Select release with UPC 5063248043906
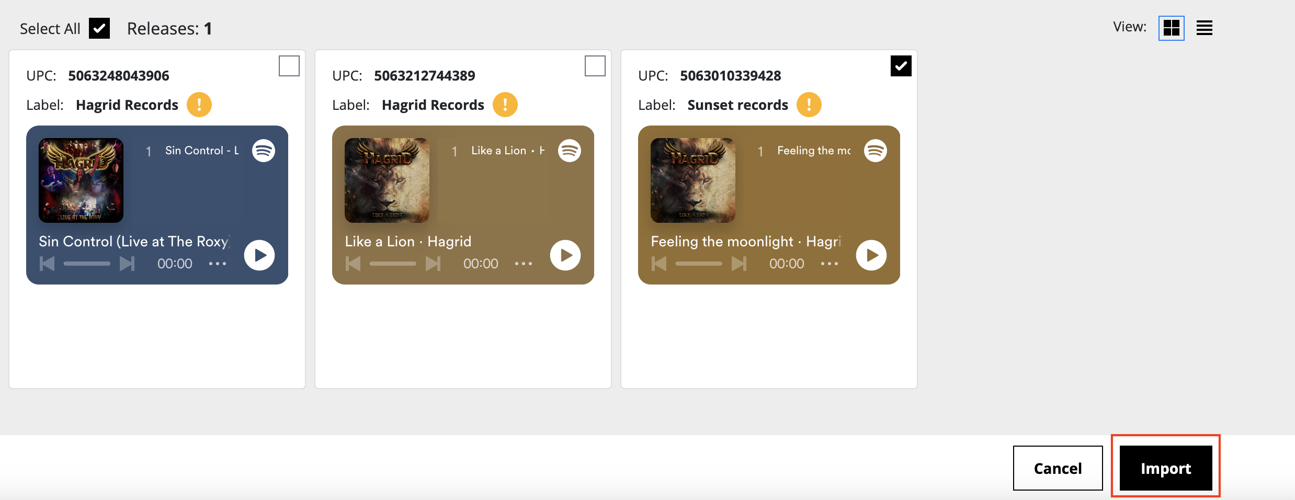Viewport: 1295px width, 500px height. (289, 66)
